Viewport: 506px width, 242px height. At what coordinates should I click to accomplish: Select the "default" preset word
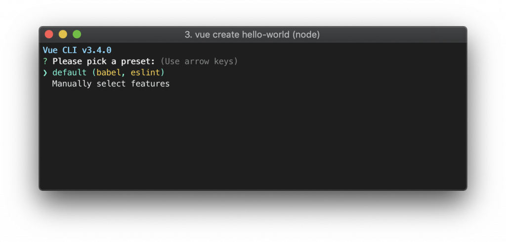68,73
